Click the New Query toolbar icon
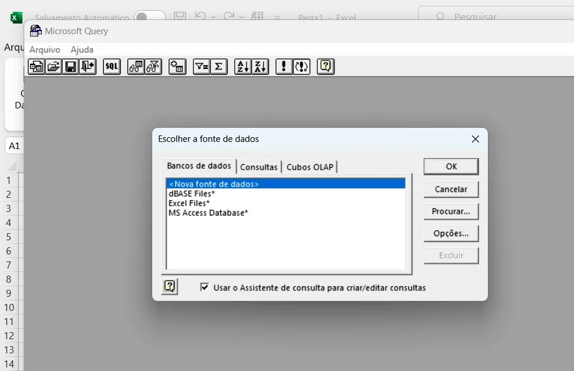The width and height of the screenshot is (574, 371). [x=36, y=67]
